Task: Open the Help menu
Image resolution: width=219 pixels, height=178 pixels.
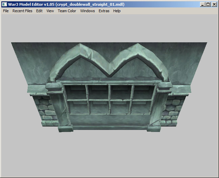Action: (117, 11)
